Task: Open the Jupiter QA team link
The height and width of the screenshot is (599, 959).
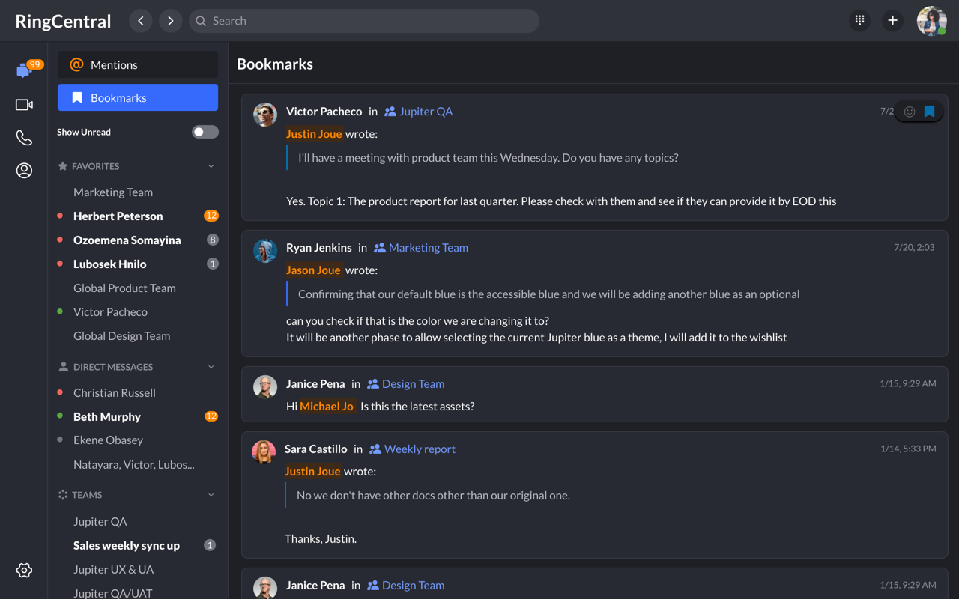Action: click(x=425, y=112)
